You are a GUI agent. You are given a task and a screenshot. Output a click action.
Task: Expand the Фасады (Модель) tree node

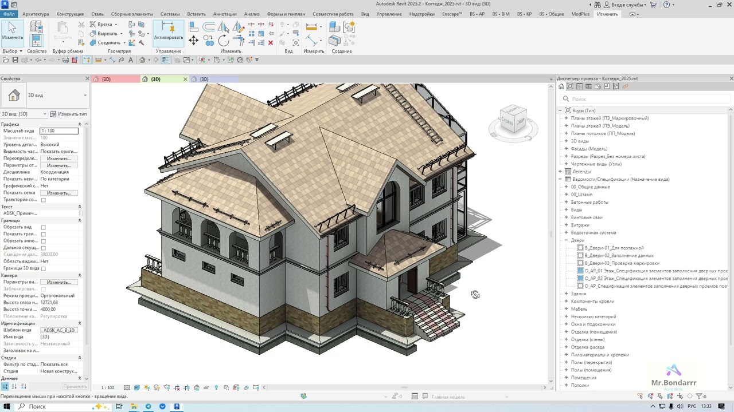pyautogui.click(x=566, y=149)
